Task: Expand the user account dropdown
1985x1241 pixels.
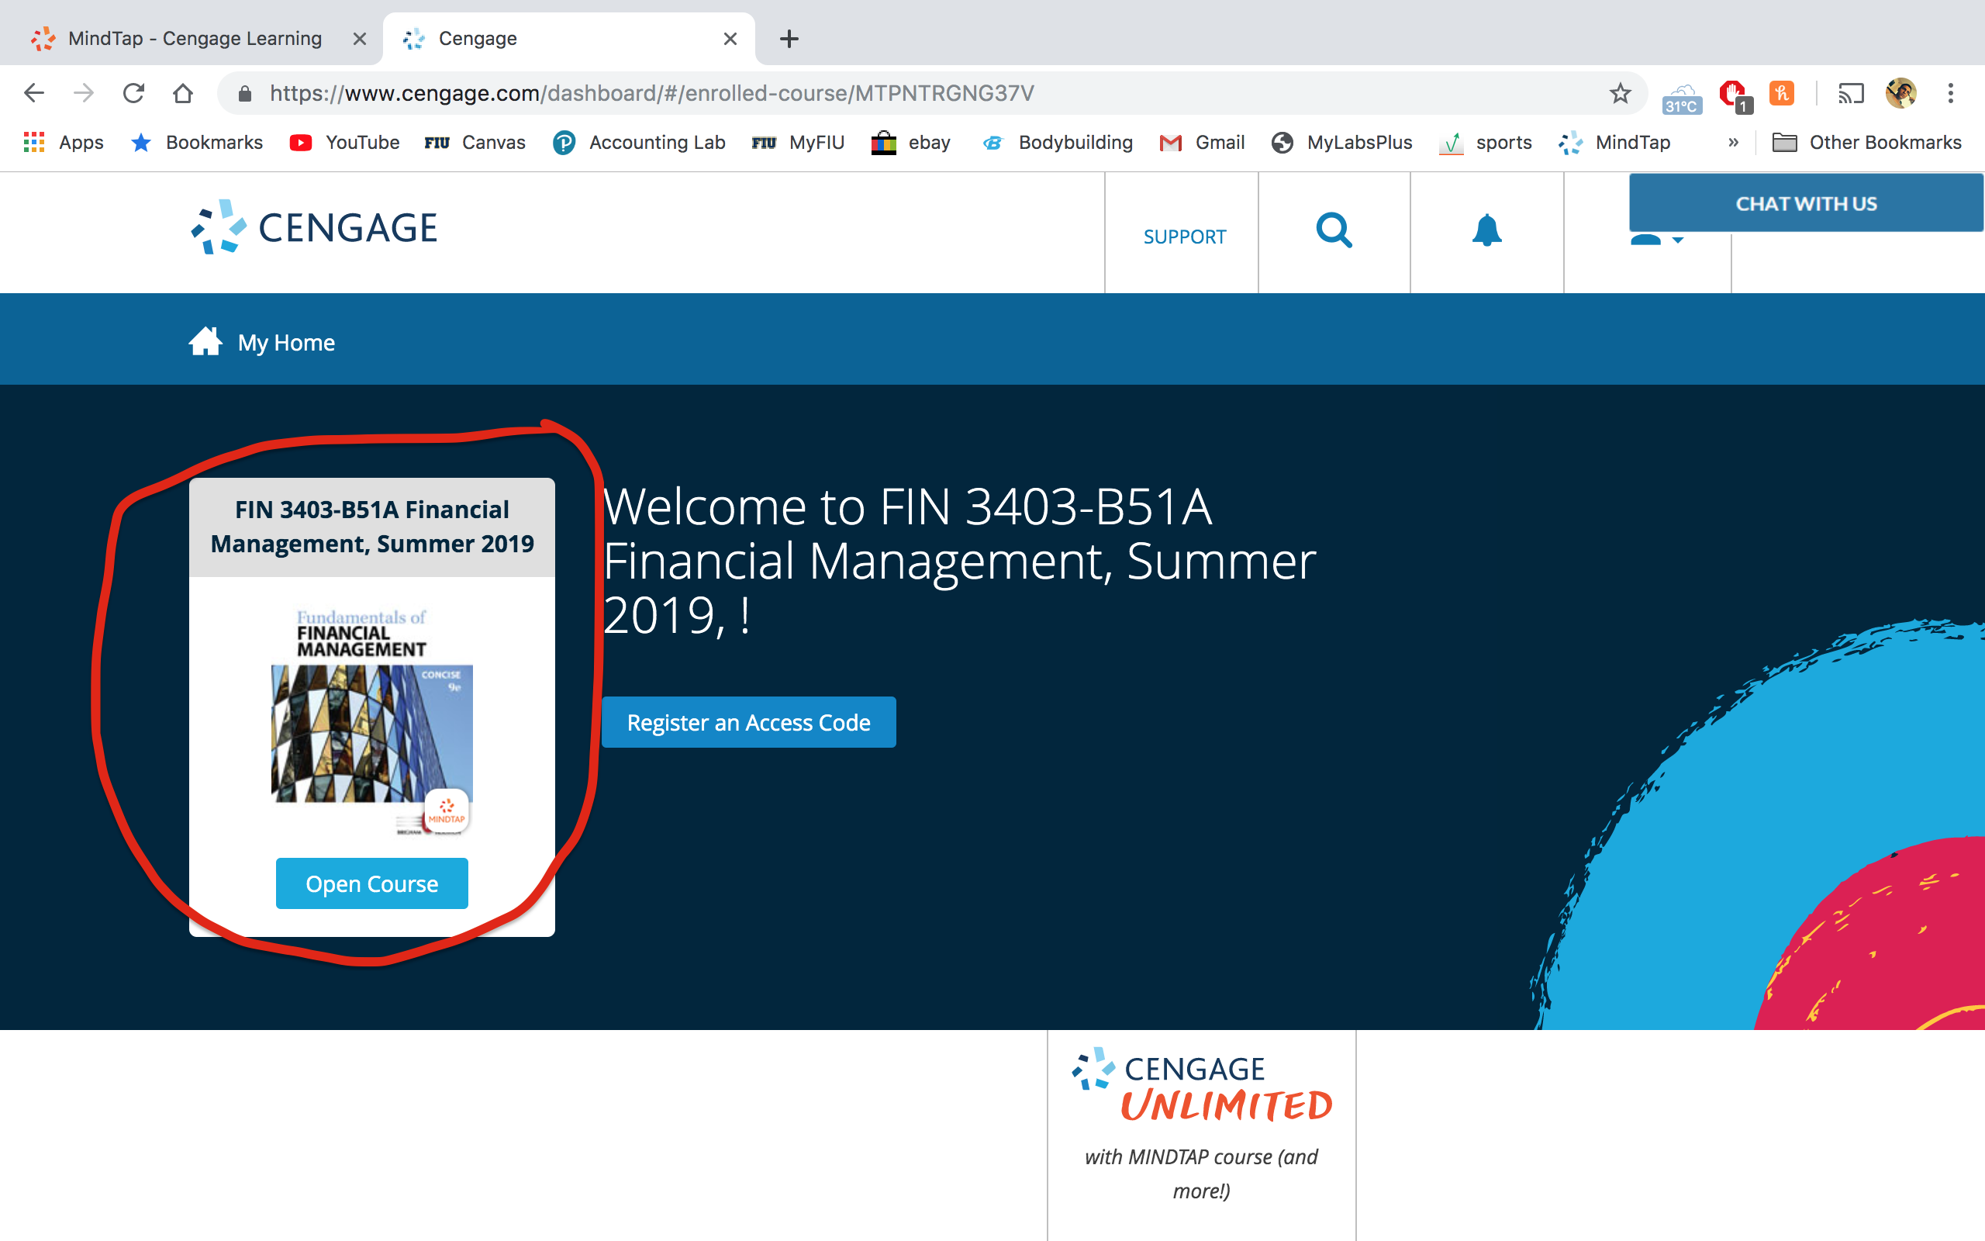Action: 1656,240
